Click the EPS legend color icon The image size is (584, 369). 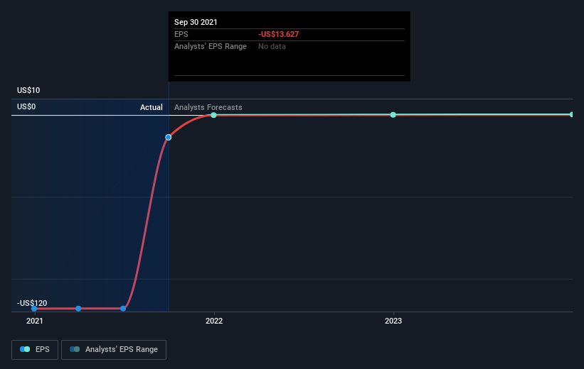click(25, 349)
